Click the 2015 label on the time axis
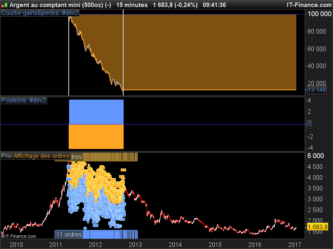Image resolution: width=333 pixels, height=249 pixels. tap(215, 245)
